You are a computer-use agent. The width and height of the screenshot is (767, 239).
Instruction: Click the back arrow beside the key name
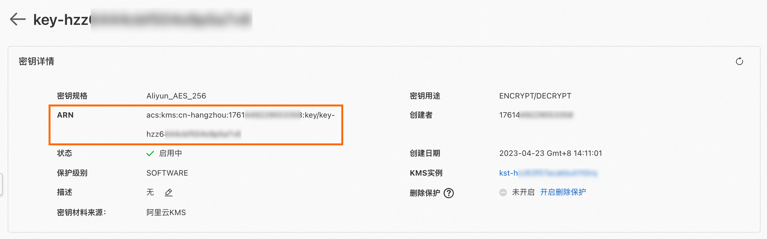18,19
